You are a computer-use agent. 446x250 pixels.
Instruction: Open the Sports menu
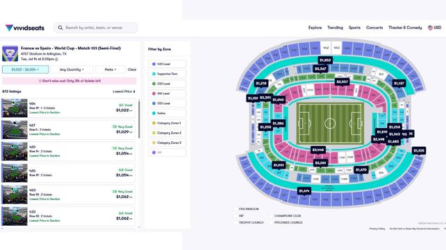pyautogui.click(x=354, y=28)
